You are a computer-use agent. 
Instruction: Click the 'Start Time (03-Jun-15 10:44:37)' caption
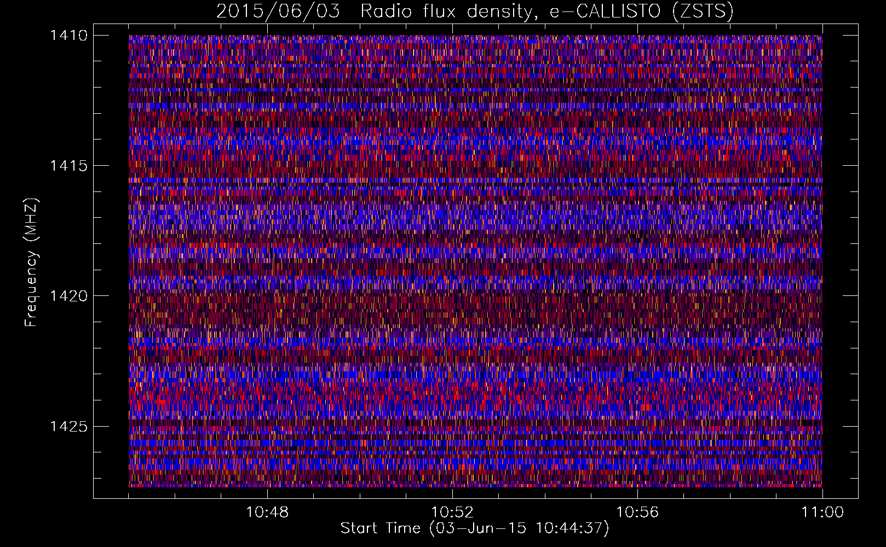click(475, 528)
